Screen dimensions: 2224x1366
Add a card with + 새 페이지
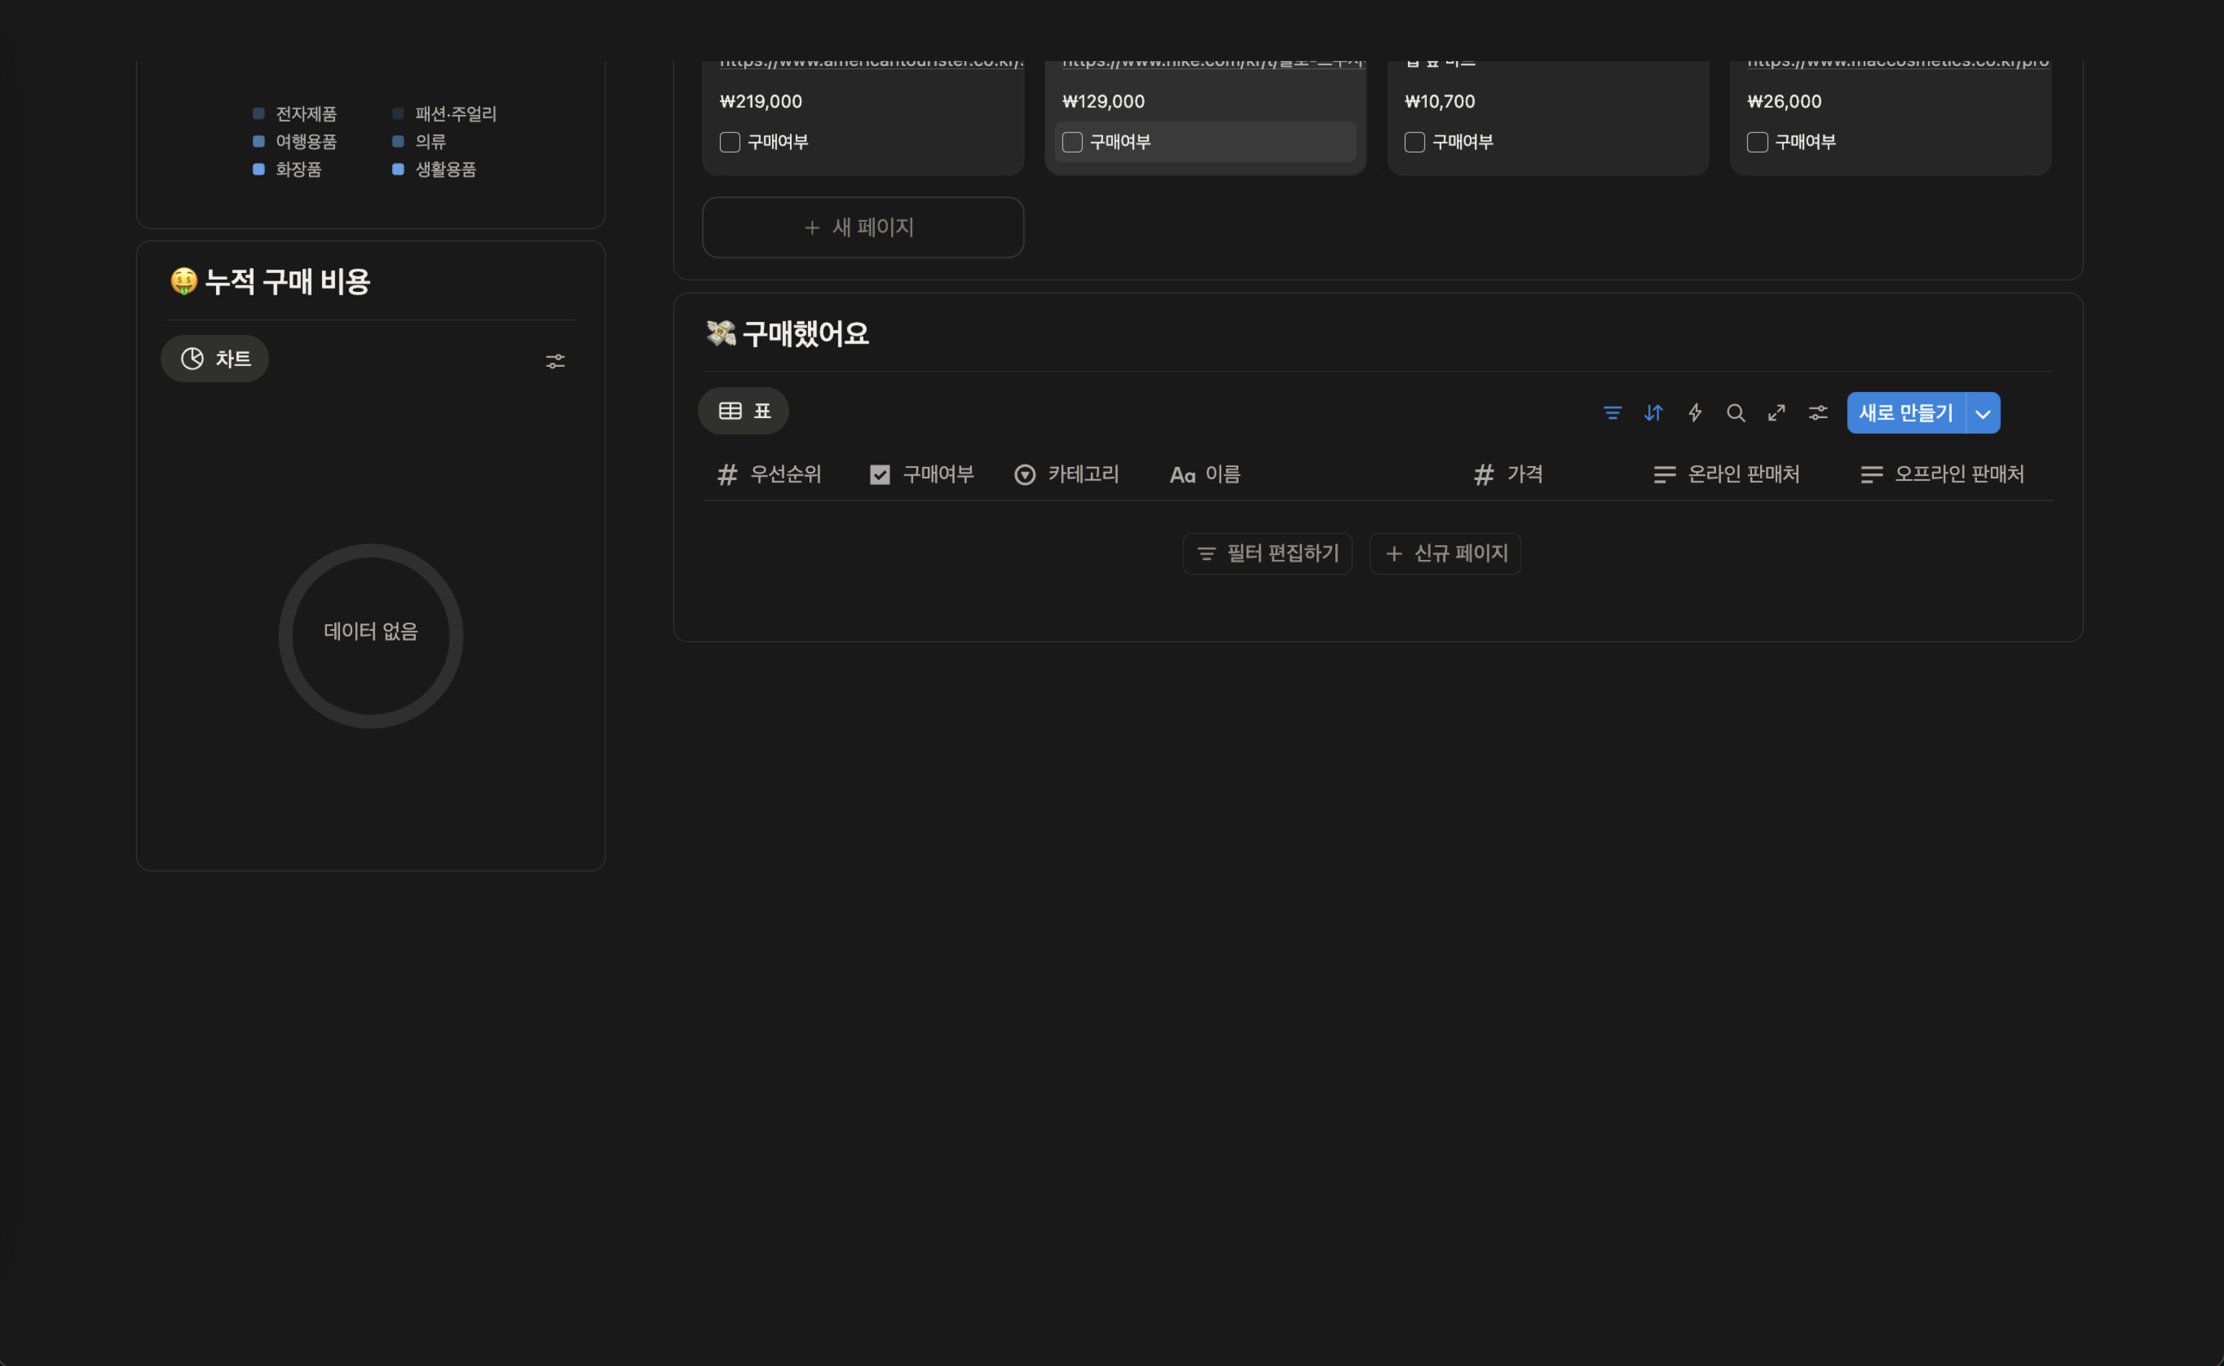click(x=862, y=228)
